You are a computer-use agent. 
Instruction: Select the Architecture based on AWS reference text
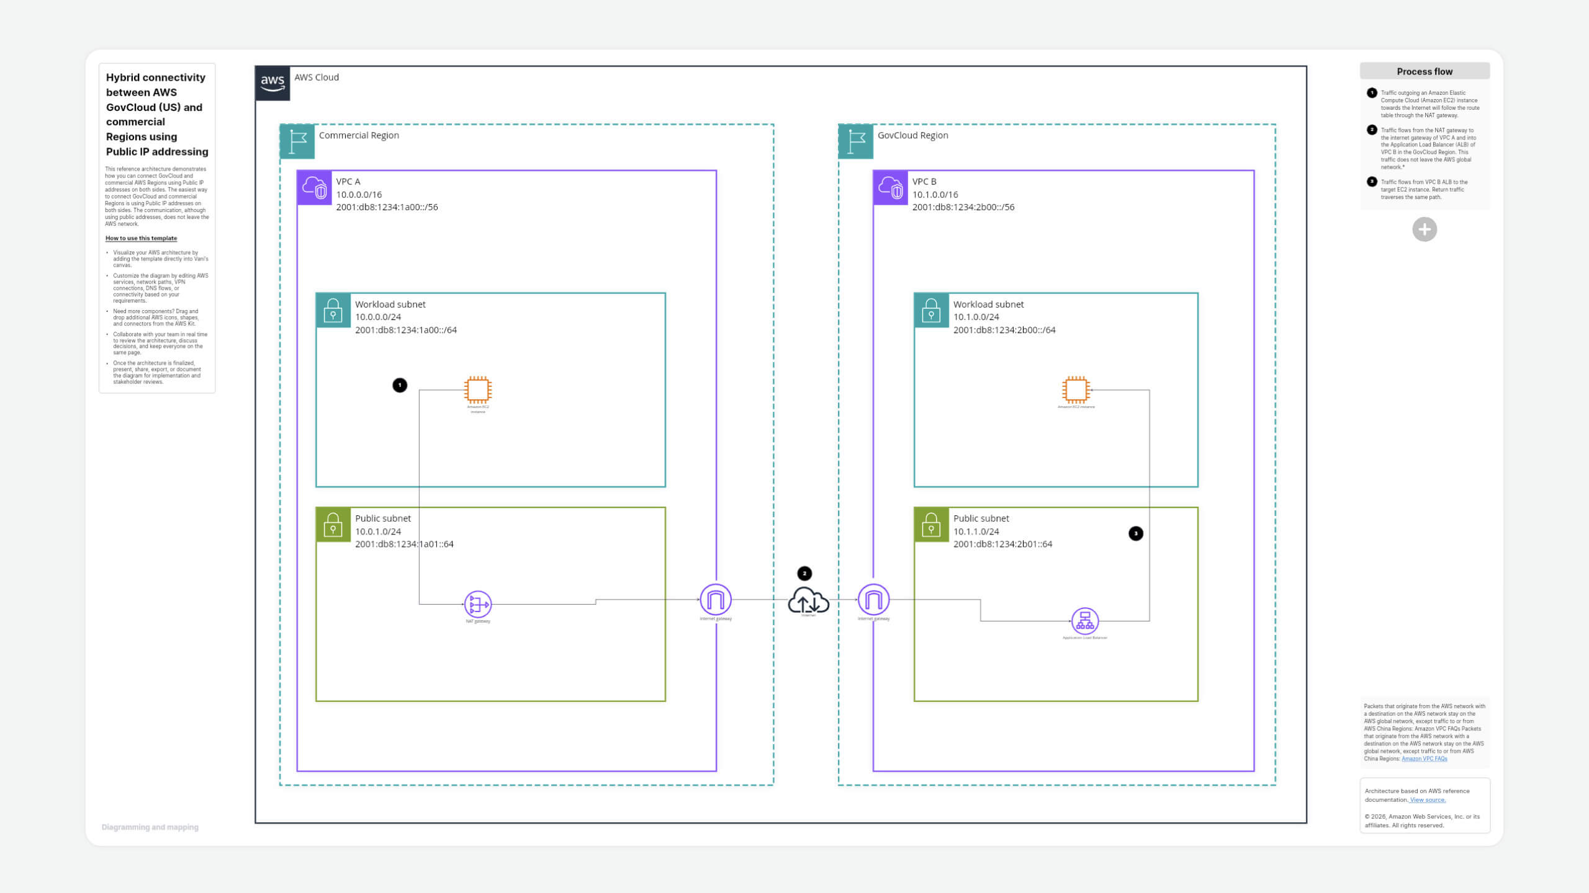click(1417, 796)
